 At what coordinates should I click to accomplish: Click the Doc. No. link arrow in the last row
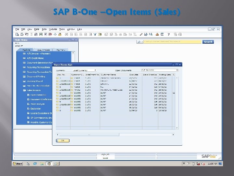[58, 110]
